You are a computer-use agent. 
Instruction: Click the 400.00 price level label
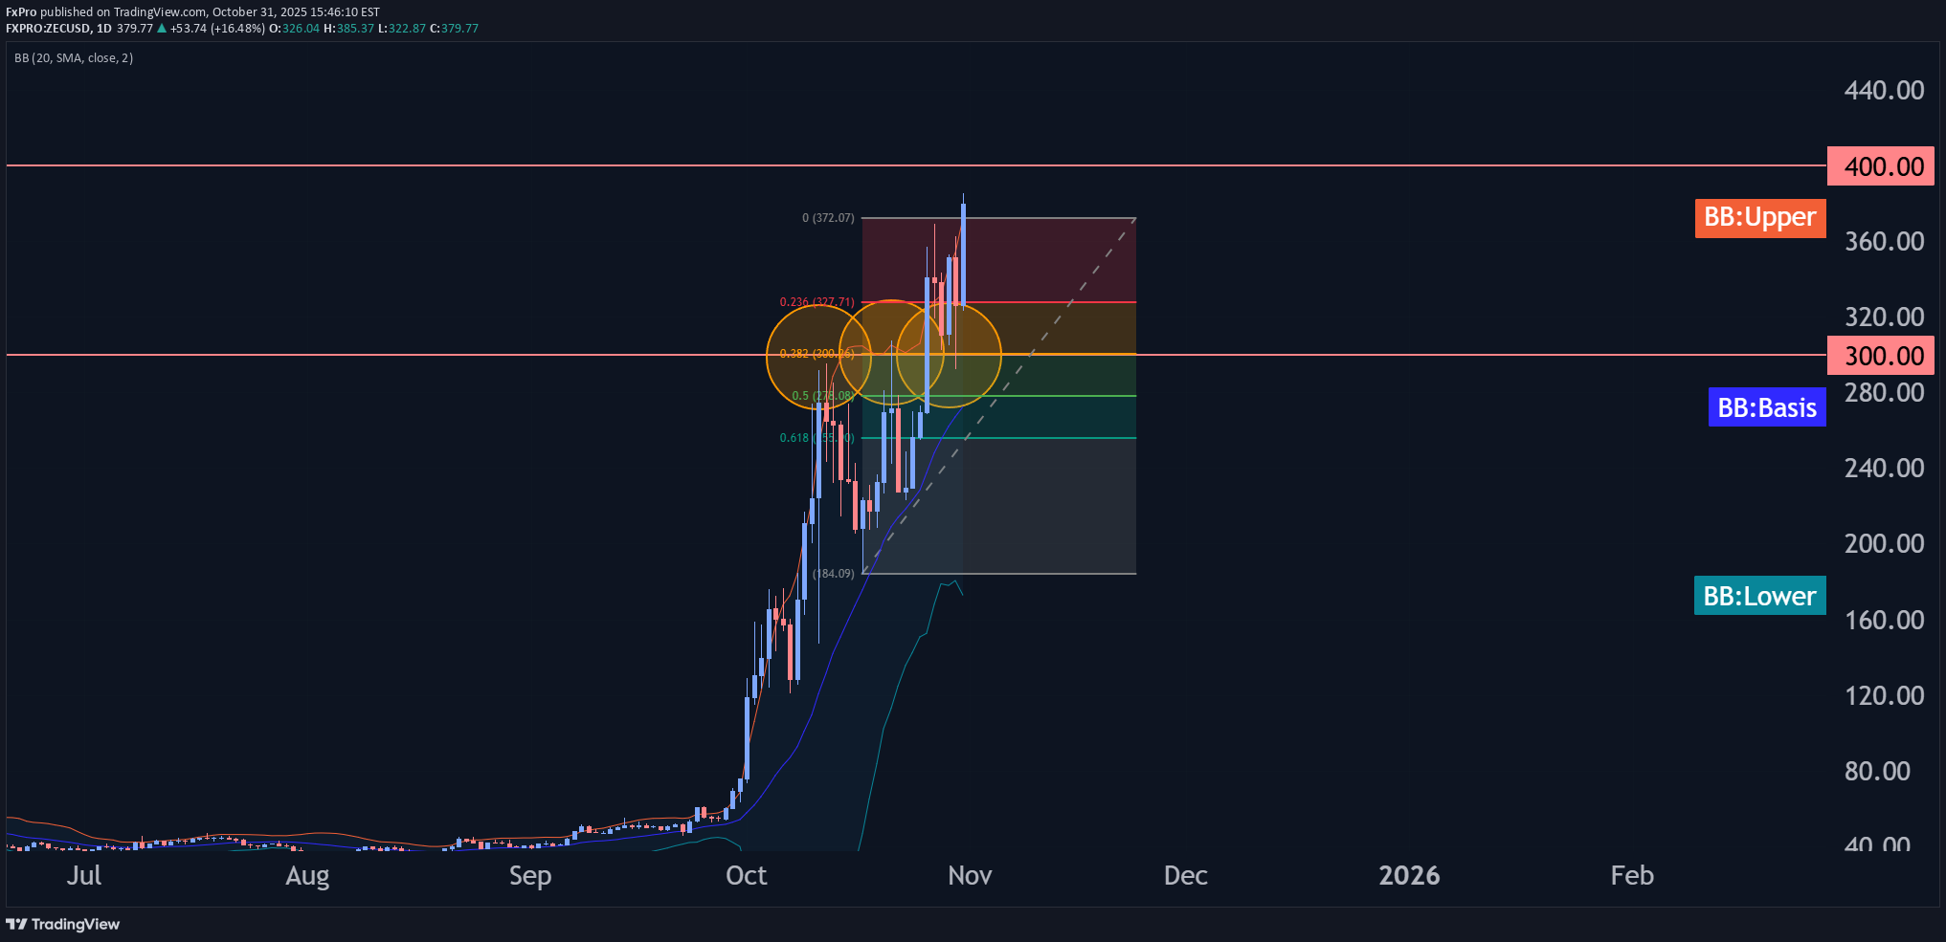(1880, 166)
